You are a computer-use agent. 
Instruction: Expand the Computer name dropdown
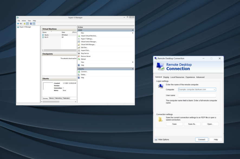(x=215, y=89)
